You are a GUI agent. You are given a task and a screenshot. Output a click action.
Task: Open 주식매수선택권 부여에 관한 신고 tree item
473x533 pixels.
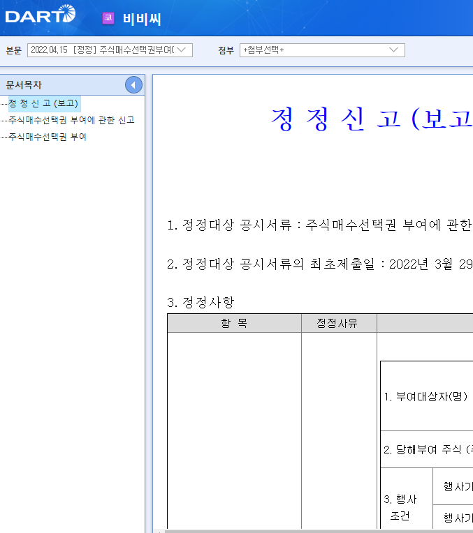point(71,120)
